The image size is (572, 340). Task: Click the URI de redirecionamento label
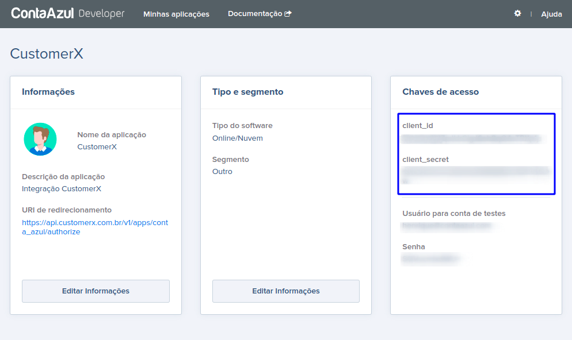click(x=67, y=210)
